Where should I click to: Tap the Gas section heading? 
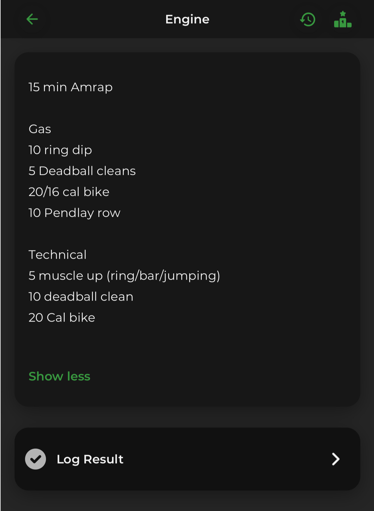(x=40, y=129)
